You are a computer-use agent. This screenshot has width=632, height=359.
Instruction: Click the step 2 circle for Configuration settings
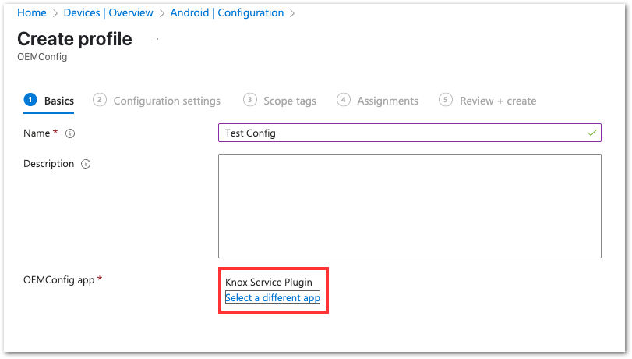[100, 100]
